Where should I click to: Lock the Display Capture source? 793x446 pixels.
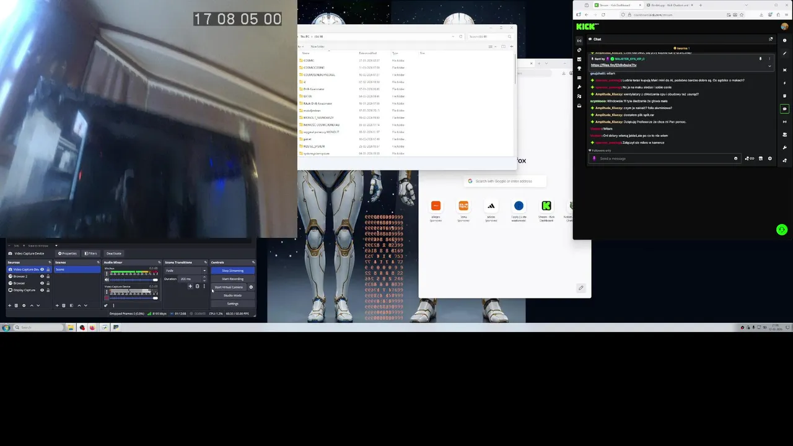tap(48, 290)
